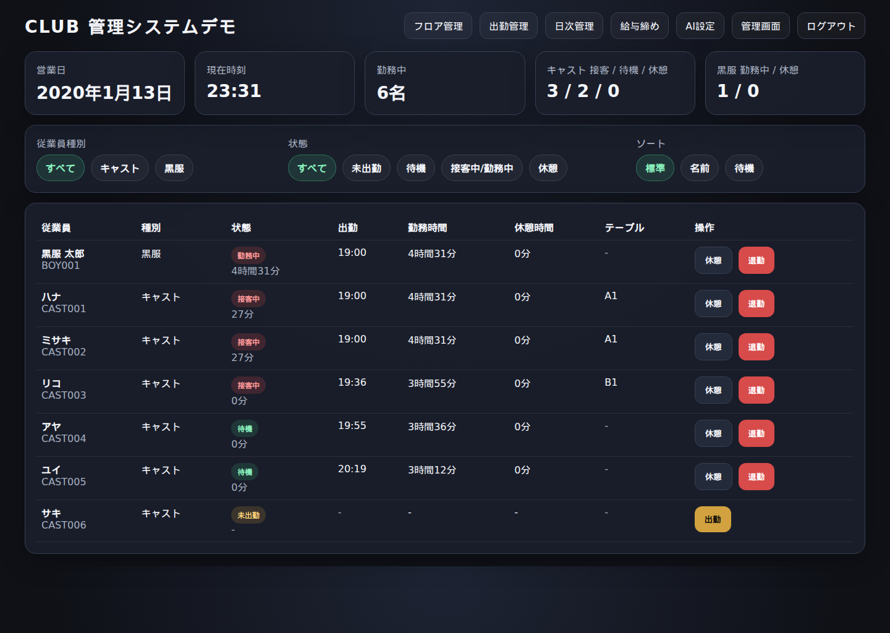This screenshot has height=633, width=890.
Task: Click employee ID CAST001
Action: click(x=64, y=308)
